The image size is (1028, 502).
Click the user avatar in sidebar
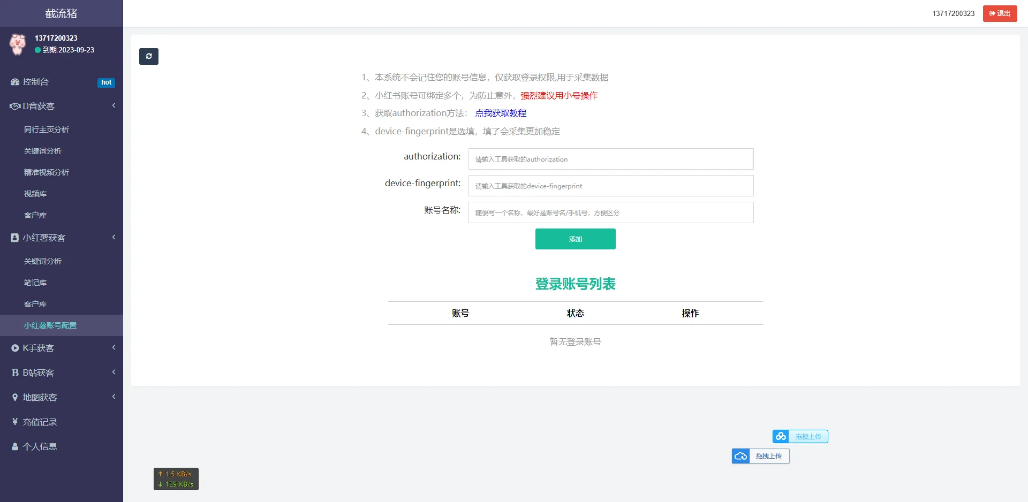coord(18,44)
